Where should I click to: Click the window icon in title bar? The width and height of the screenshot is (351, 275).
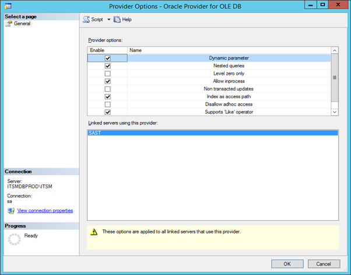pyautogui.click(x=8, y=6)
